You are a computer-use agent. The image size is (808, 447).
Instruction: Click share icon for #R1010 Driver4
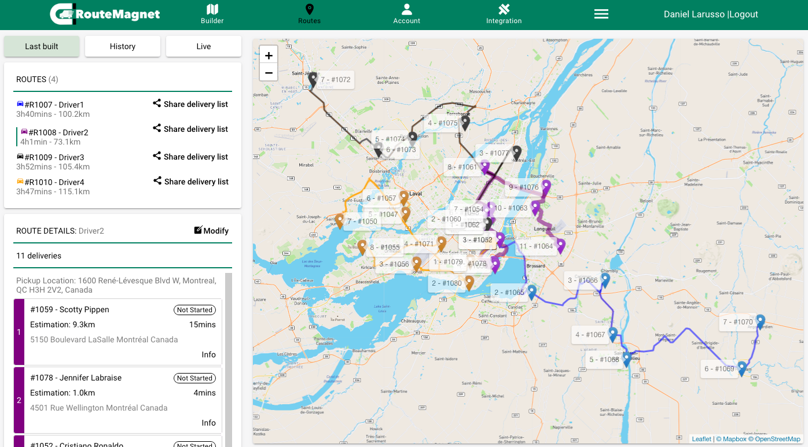[157, 181]
